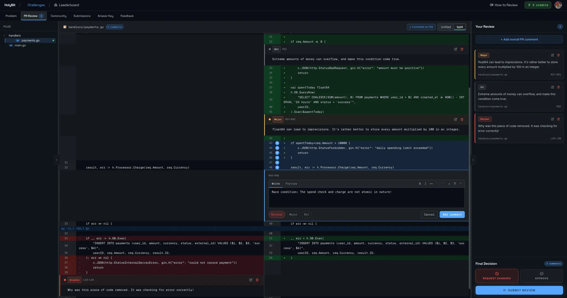
Task: Delete the inline Nit R32 comment
Action: (462, 49)
